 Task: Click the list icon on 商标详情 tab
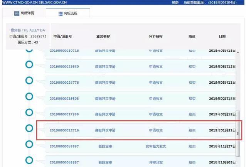tap(17, 13)
